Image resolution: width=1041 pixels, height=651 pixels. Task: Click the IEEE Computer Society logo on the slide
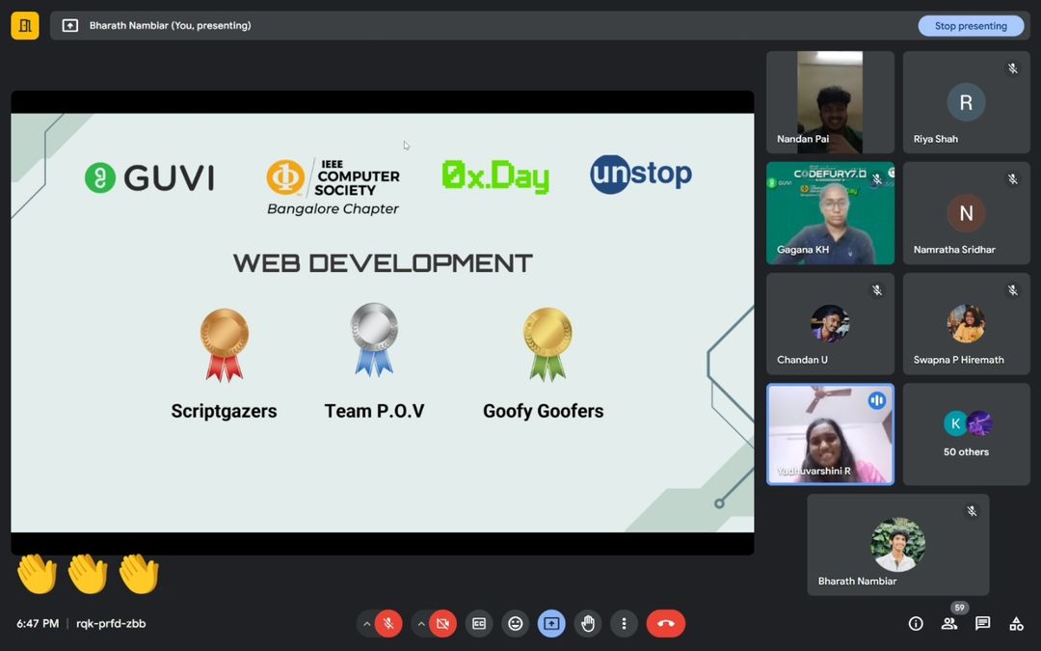tap(333, 178)
